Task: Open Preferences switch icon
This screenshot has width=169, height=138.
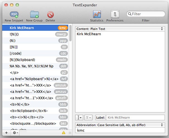Action: coord(115,14)
